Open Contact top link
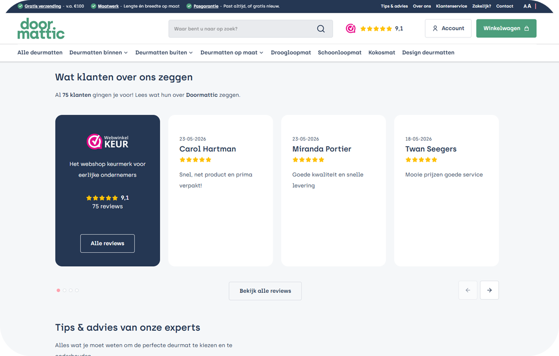Viewport: 559px width, 356px height. point(505,6)
